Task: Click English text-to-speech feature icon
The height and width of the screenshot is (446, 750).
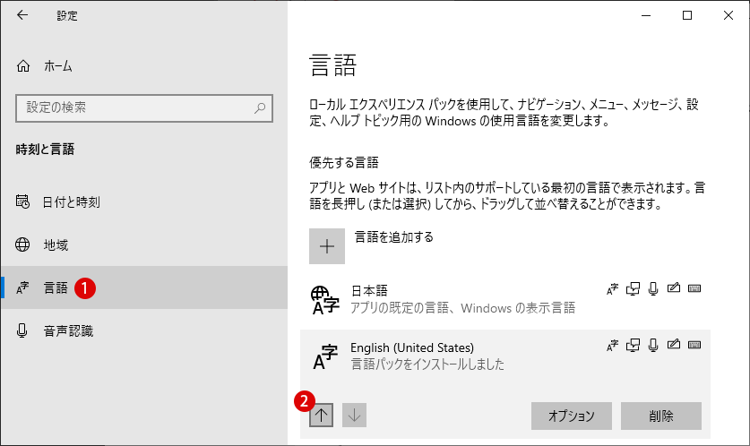Action: [x=633, y=345]
